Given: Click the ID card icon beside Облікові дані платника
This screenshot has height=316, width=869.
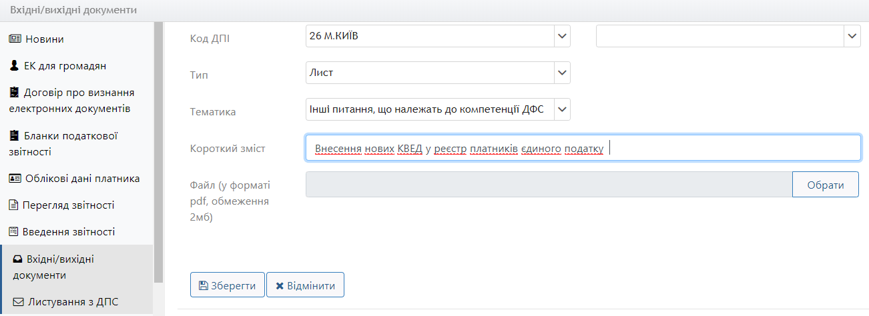Looking at the screenshot, I should pyautogui.click(x=15, y=179).
